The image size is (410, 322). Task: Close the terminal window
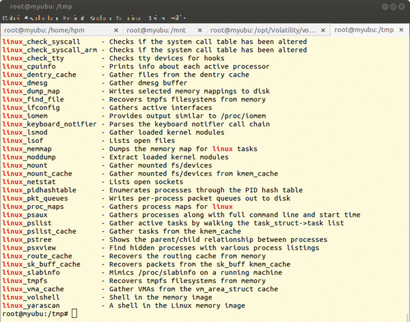pyautogui.click(x=402, y=7)
